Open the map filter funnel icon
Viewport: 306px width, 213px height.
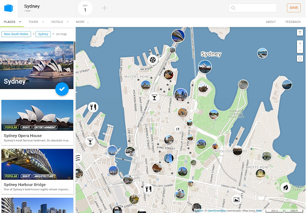pyautogui.click(x=300, y=32)
